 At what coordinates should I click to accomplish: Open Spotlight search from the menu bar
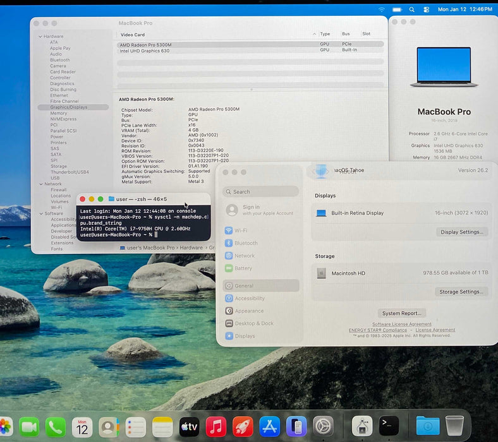(x=411, y=9)
